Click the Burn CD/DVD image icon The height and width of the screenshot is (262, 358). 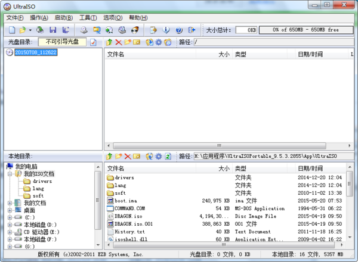[x=135, y=30]
